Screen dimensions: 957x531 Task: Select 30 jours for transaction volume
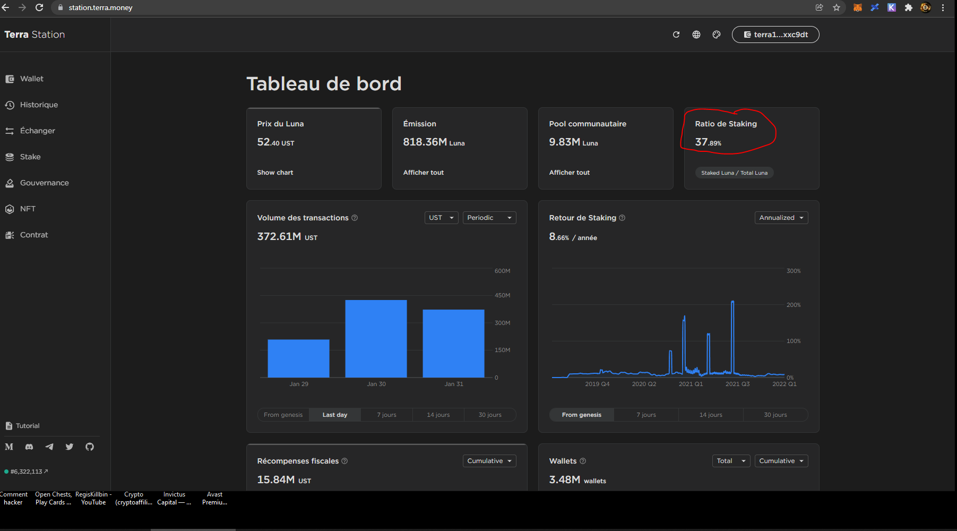490,415
